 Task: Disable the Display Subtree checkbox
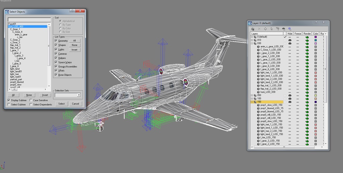click(x=9, y=100)
